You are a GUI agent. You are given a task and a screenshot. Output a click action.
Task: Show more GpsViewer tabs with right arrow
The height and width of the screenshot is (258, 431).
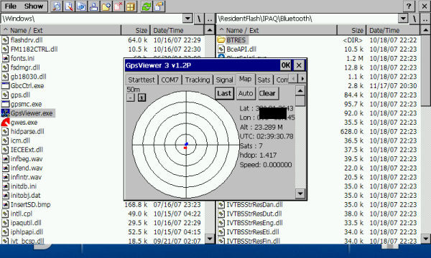tap(302, 79)
